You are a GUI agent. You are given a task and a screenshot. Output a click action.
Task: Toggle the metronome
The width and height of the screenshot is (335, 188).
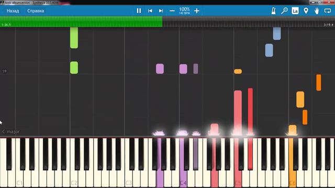point(273,10)
